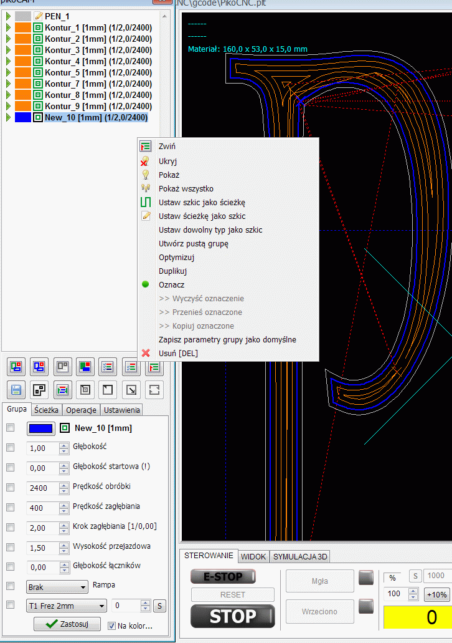Viewport: 452px width, 643px height.
Task: Click the nested squares offset icon
Action: (85, 390)
